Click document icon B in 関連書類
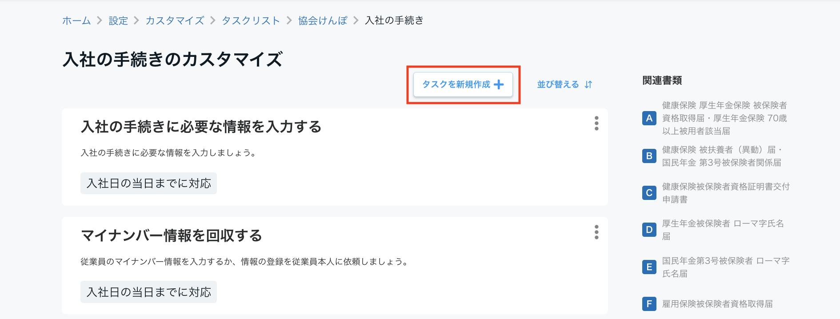This screenshot has width=840, height=319. coord(649,156)
